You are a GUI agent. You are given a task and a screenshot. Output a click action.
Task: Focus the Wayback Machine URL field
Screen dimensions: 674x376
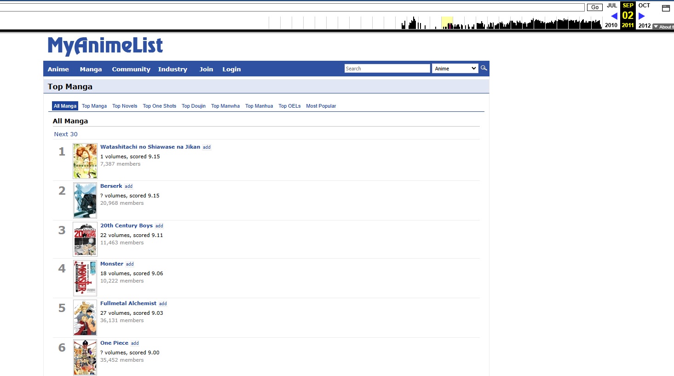(x=292, y=7)
